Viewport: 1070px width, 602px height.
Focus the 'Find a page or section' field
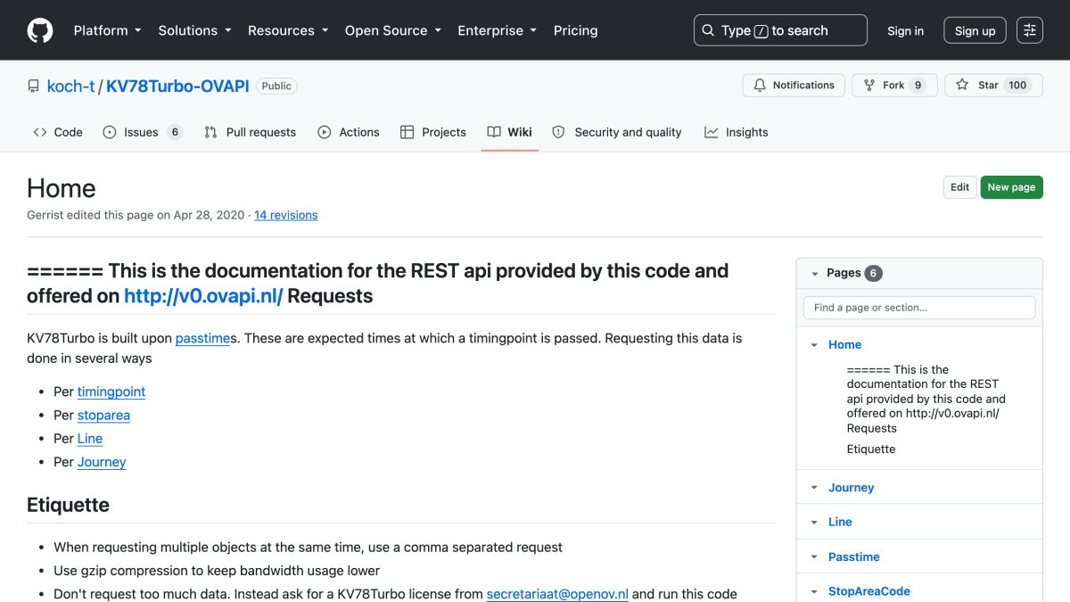(x=919, y=308)
